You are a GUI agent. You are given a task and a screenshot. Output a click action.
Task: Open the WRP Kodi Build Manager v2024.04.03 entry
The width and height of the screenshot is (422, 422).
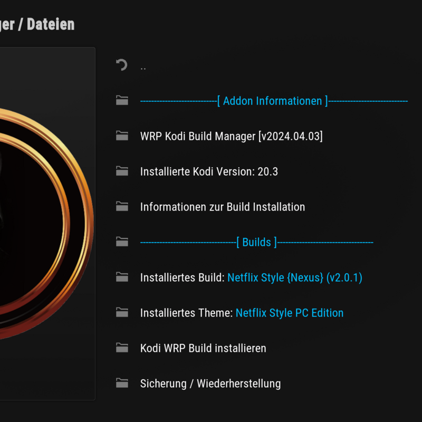(x=232, y=136)
